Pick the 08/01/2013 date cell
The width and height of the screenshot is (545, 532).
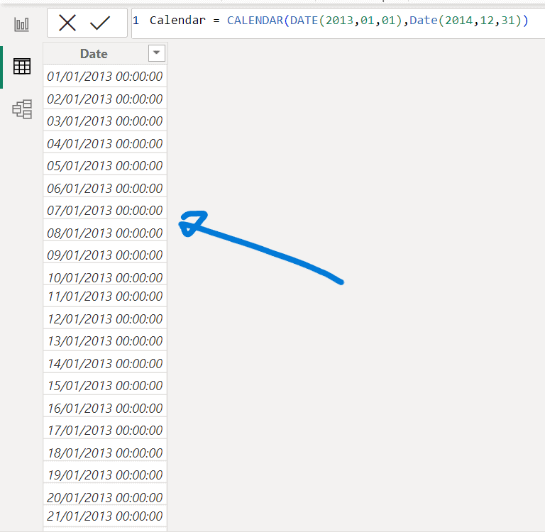[x=104, y=233]
